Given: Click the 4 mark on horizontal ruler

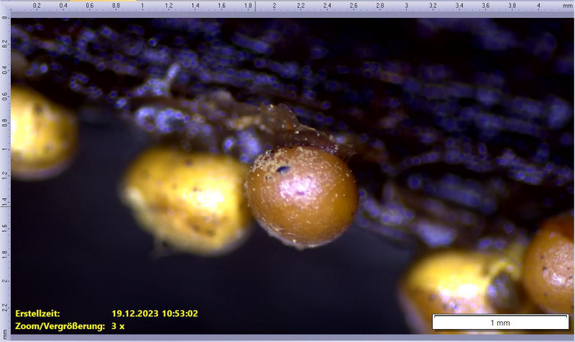Looking at the screenshot, I should pyautogui.click(x=538, y=6).
